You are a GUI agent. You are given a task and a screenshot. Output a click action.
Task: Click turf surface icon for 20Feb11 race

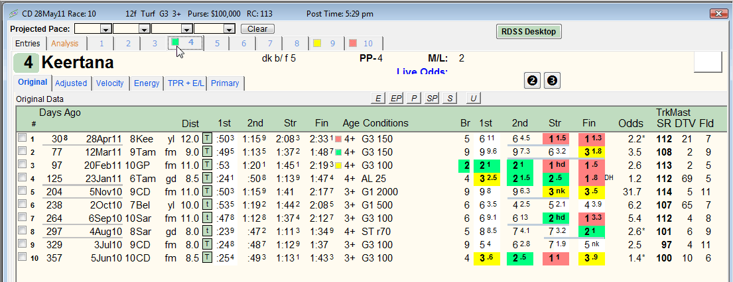tap(207, 165)
